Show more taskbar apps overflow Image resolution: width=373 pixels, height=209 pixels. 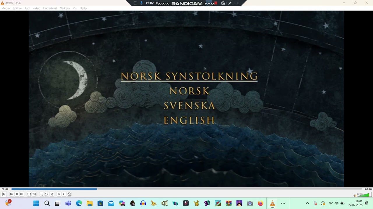click(x=283, y=203)
